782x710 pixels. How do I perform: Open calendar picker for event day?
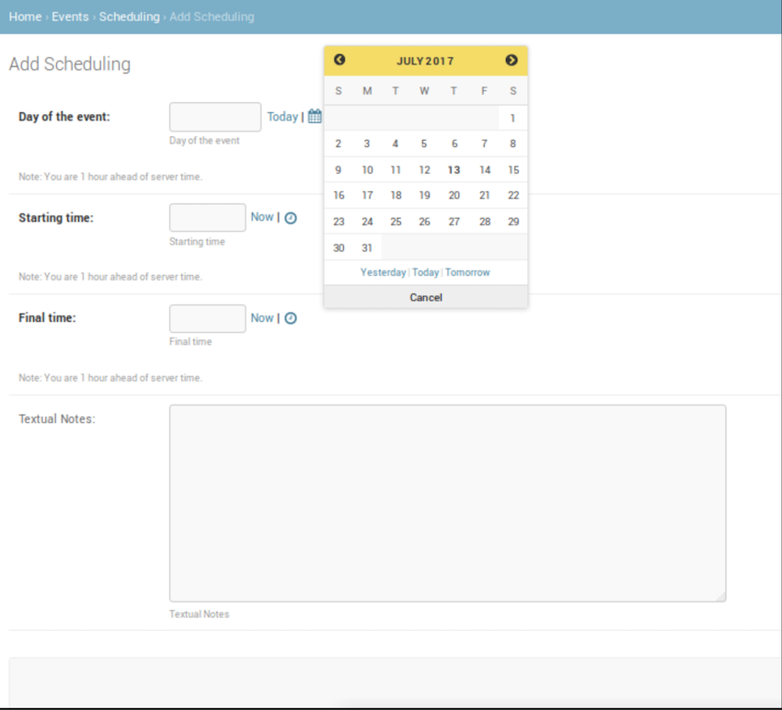coord(315,117)
